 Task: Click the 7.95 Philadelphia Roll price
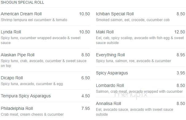pos(86,108)
